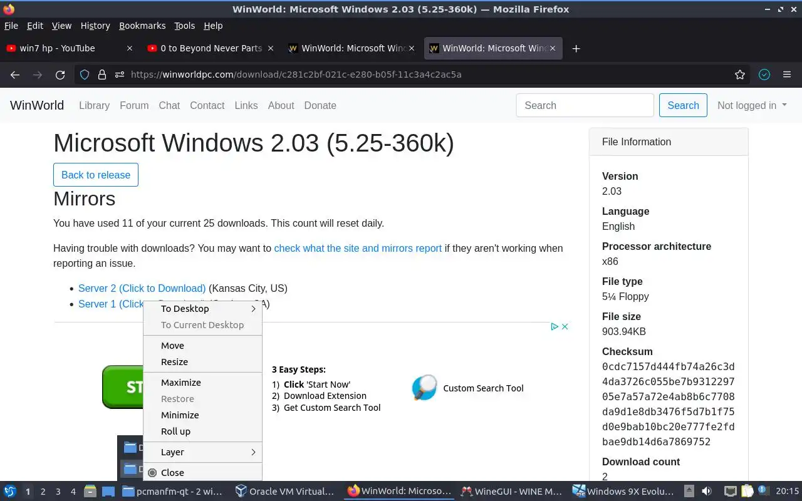802x501 pixels.
Task: Open the Tools menu
Action: [185, 26]
